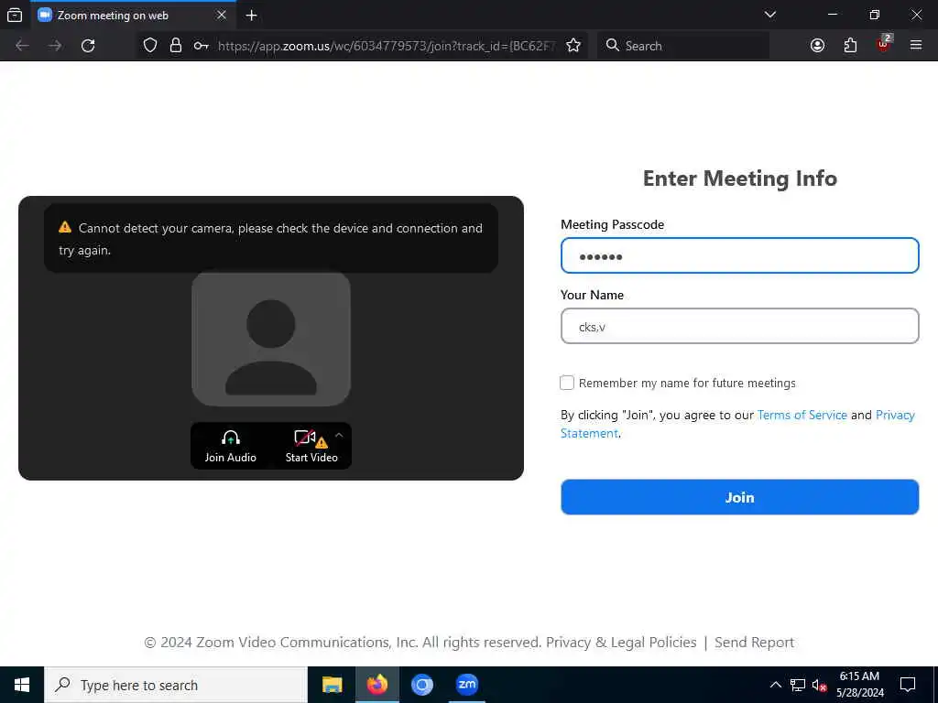The width and height of the screenshot is (938, 703).
Task: Go forward with the browser forward arrow
Action: pos(55,46)
